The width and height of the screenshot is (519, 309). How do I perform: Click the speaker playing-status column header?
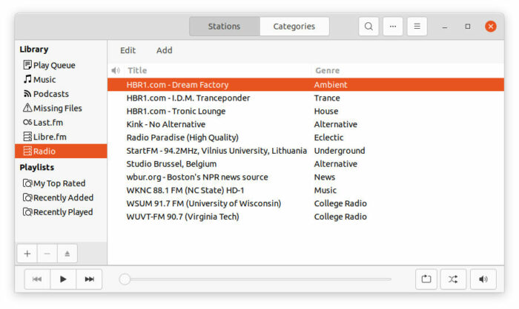click(116, 70)
